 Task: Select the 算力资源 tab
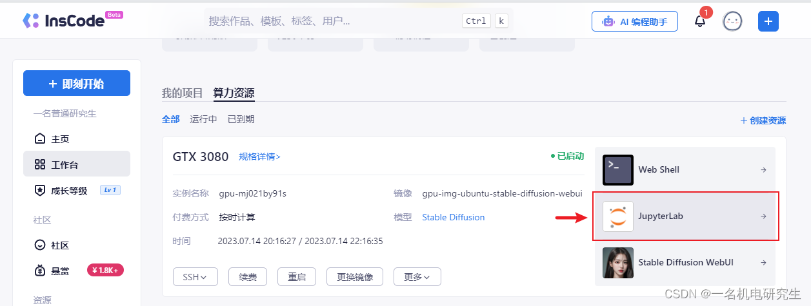point(234,93)
